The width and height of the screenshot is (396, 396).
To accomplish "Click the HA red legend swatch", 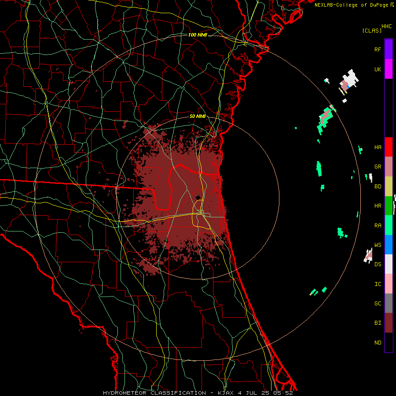I will (x=389, y=147).
